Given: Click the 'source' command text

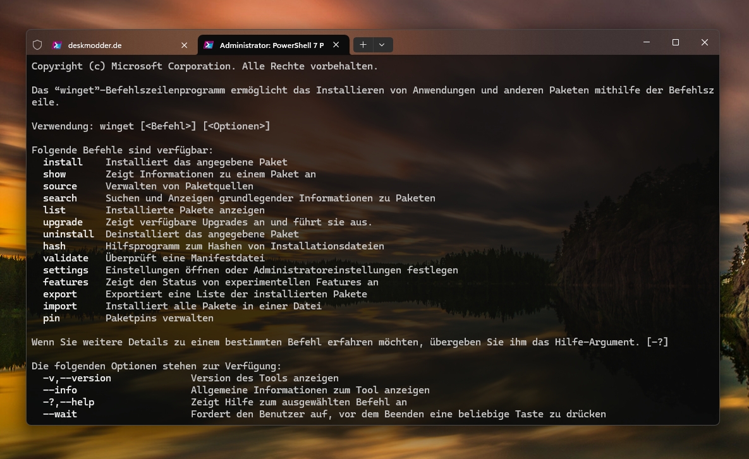Looking at the screenshot, I should [x=59, y=186].
